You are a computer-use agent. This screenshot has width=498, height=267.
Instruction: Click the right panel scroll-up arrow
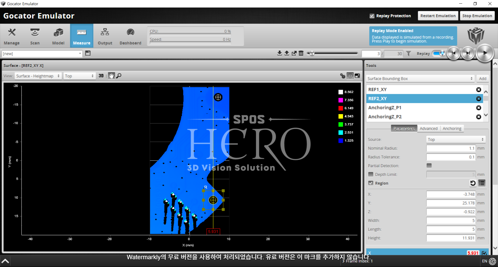tap(495, 64)
